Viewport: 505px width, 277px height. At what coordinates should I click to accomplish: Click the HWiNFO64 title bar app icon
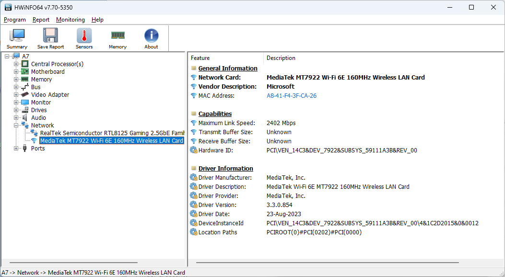pos(8,7)
